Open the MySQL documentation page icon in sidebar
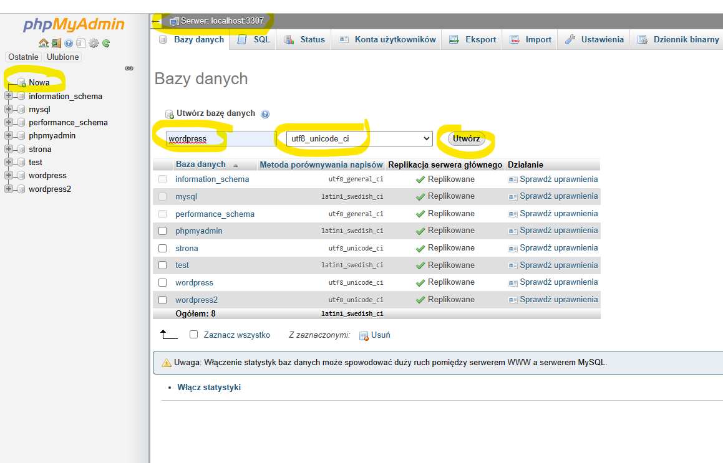The image size is (723, 463). tap(80, 43)
